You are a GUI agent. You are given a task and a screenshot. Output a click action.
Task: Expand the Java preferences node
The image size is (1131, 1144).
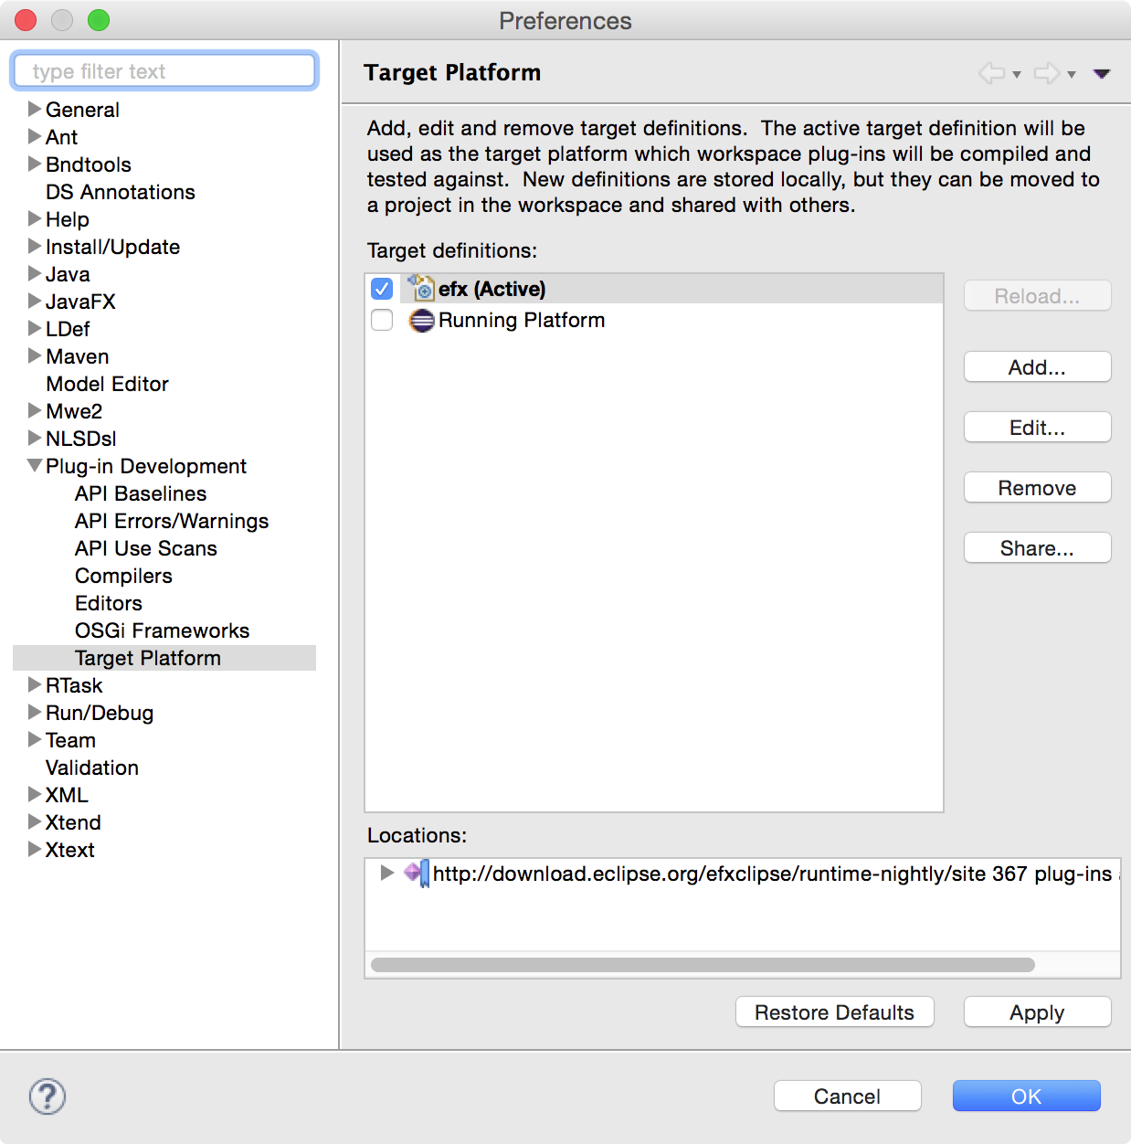(x=35, y=274)
